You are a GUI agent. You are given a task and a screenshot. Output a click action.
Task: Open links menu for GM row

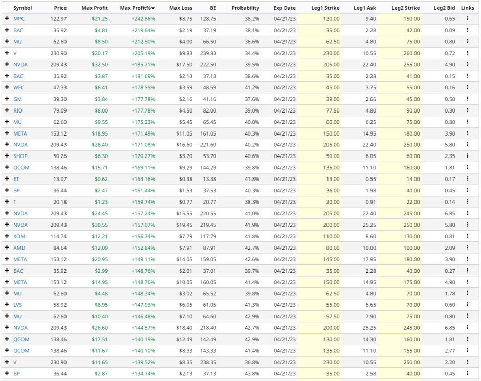click(x=468, y=99)
